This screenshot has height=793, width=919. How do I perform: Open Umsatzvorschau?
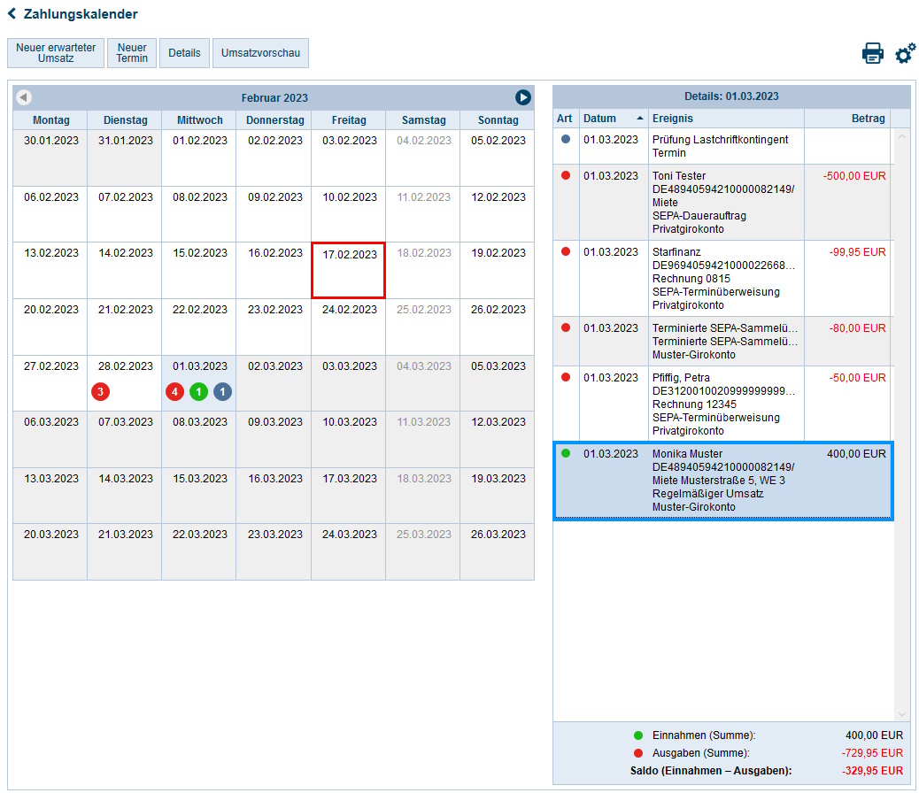click(260, 53)
